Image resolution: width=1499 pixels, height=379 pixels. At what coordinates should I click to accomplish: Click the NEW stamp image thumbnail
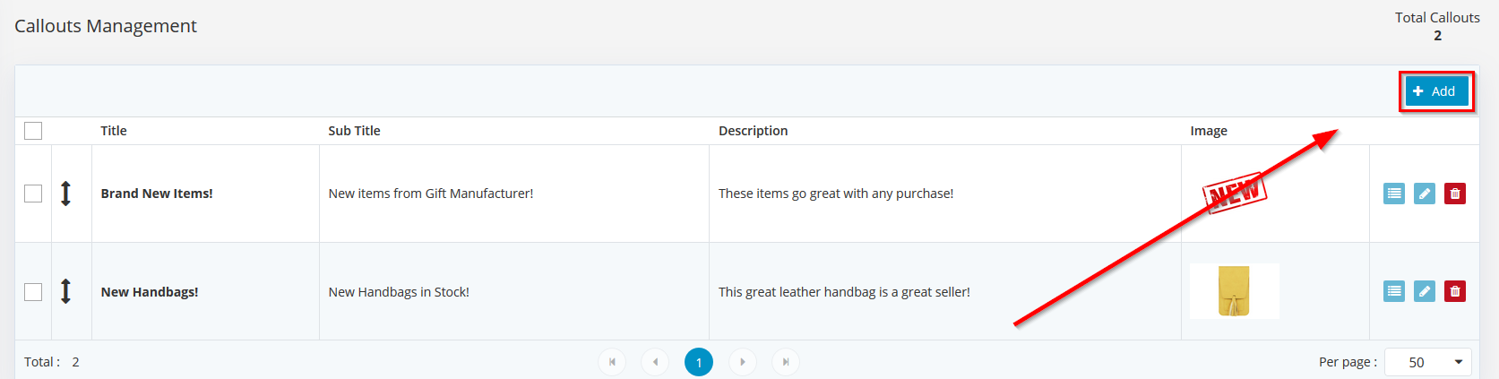(1235, 193)
